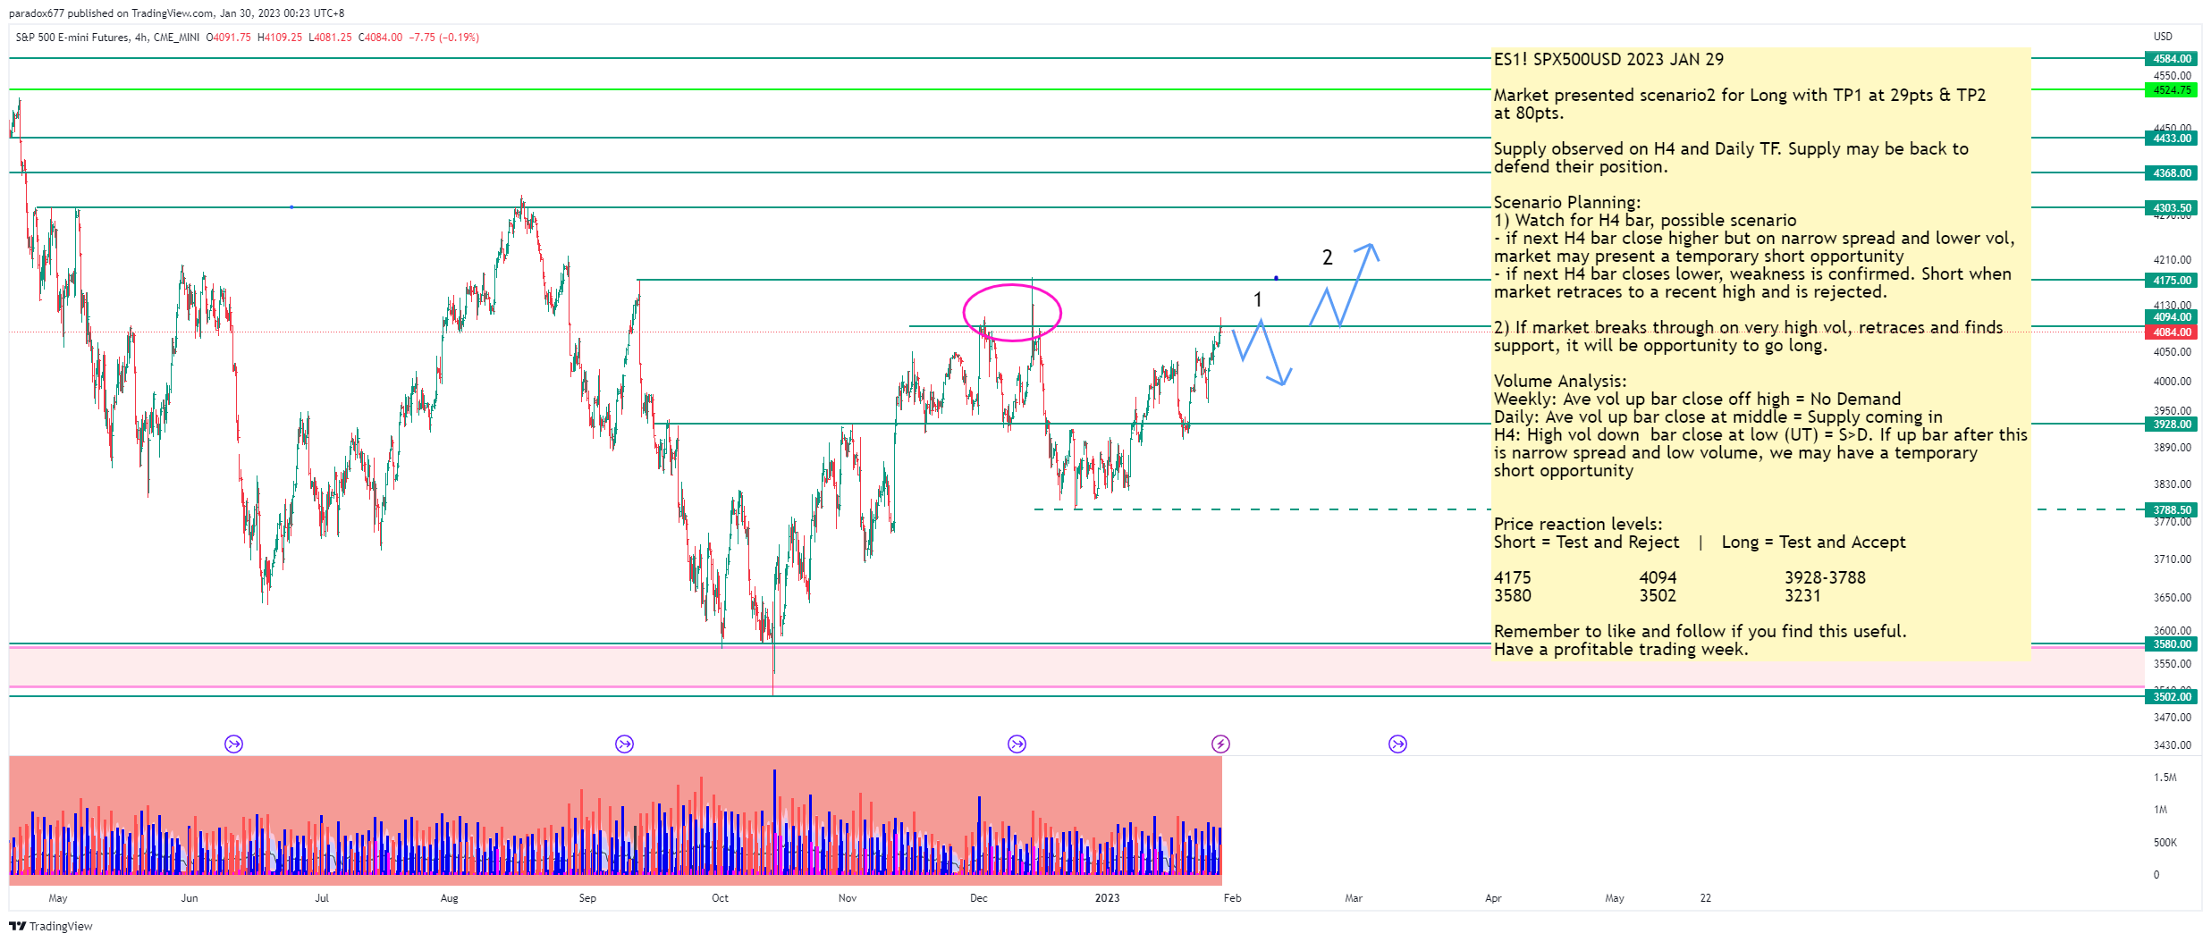
Task: Click the Aug label on time axis
Action: [x=450, y=898]
